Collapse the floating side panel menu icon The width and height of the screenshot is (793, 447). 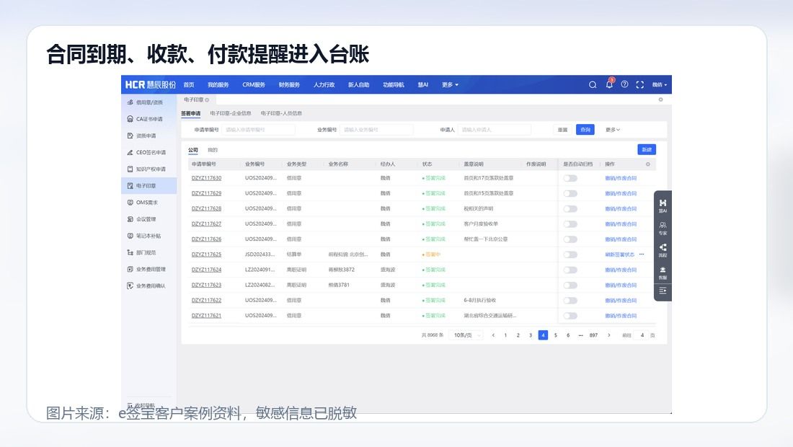[663, 291]
